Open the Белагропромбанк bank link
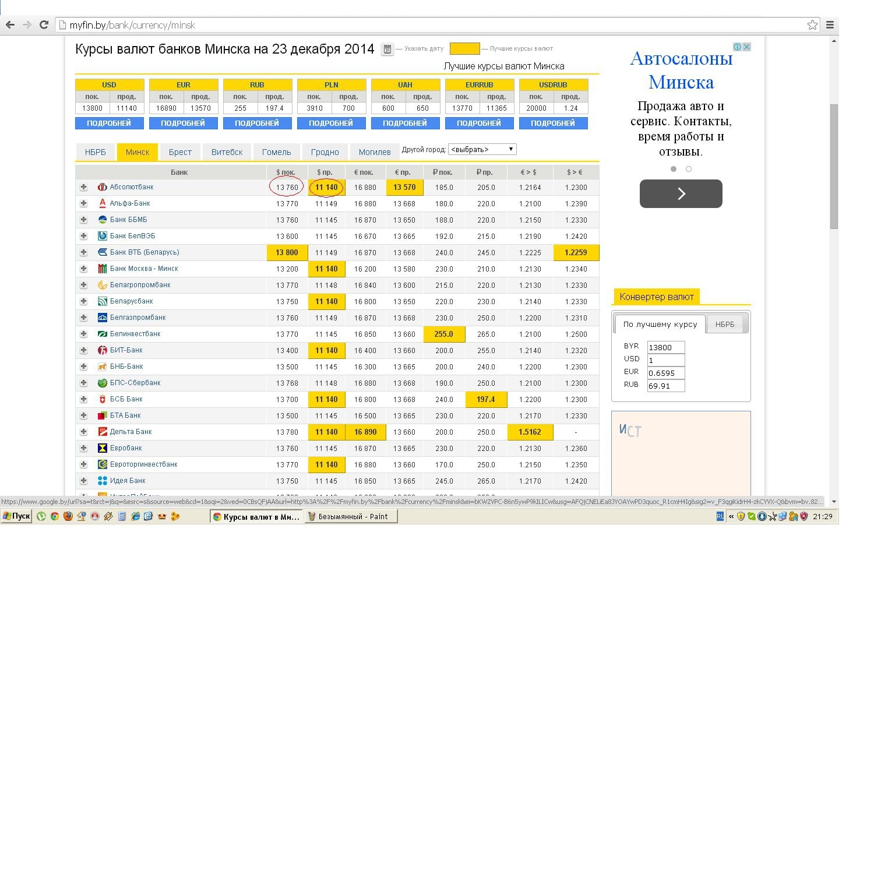The width and height of the screenshot is (874, 874). pyautogui.click(x=140, y=285)
